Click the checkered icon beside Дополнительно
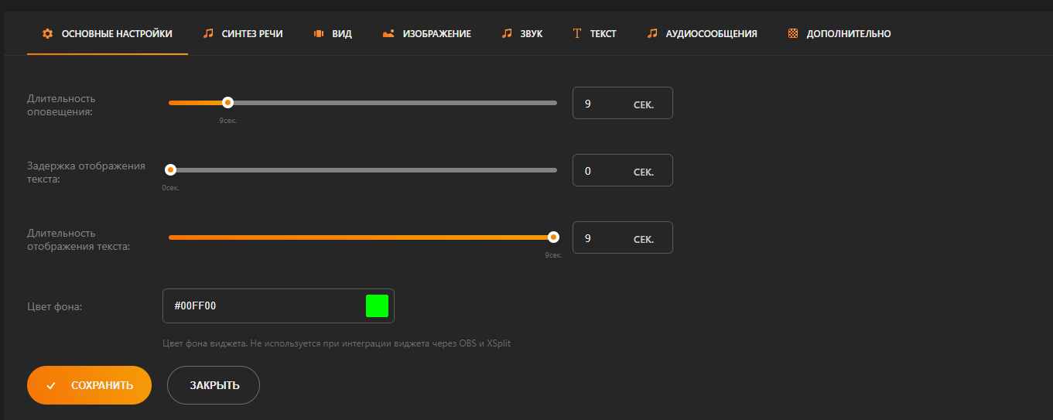1053x420 pixels. point(793,34)
